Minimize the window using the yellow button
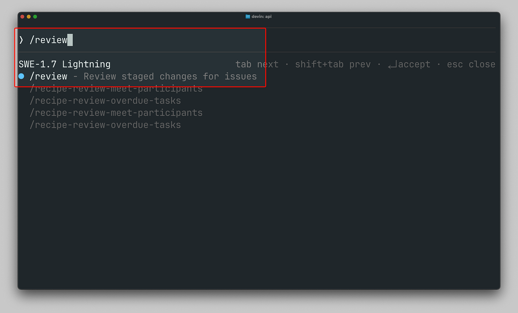The width and height of the screenshot is (518, 313). (x=29, y=17)
